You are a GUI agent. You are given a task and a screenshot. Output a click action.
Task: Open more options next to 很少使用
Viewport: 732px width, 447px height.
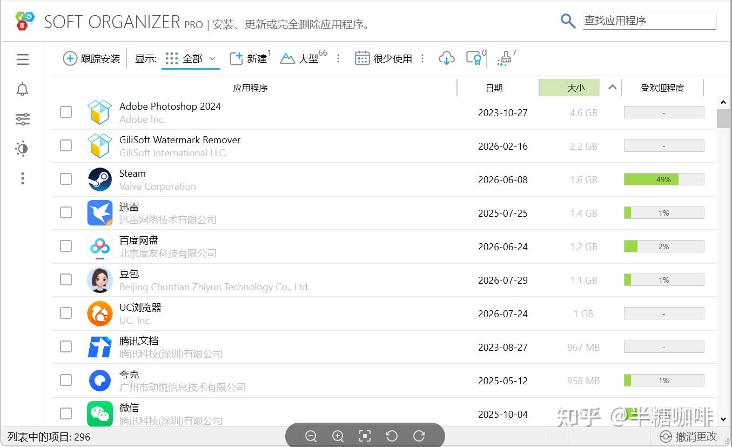click(x=422, y=58)
